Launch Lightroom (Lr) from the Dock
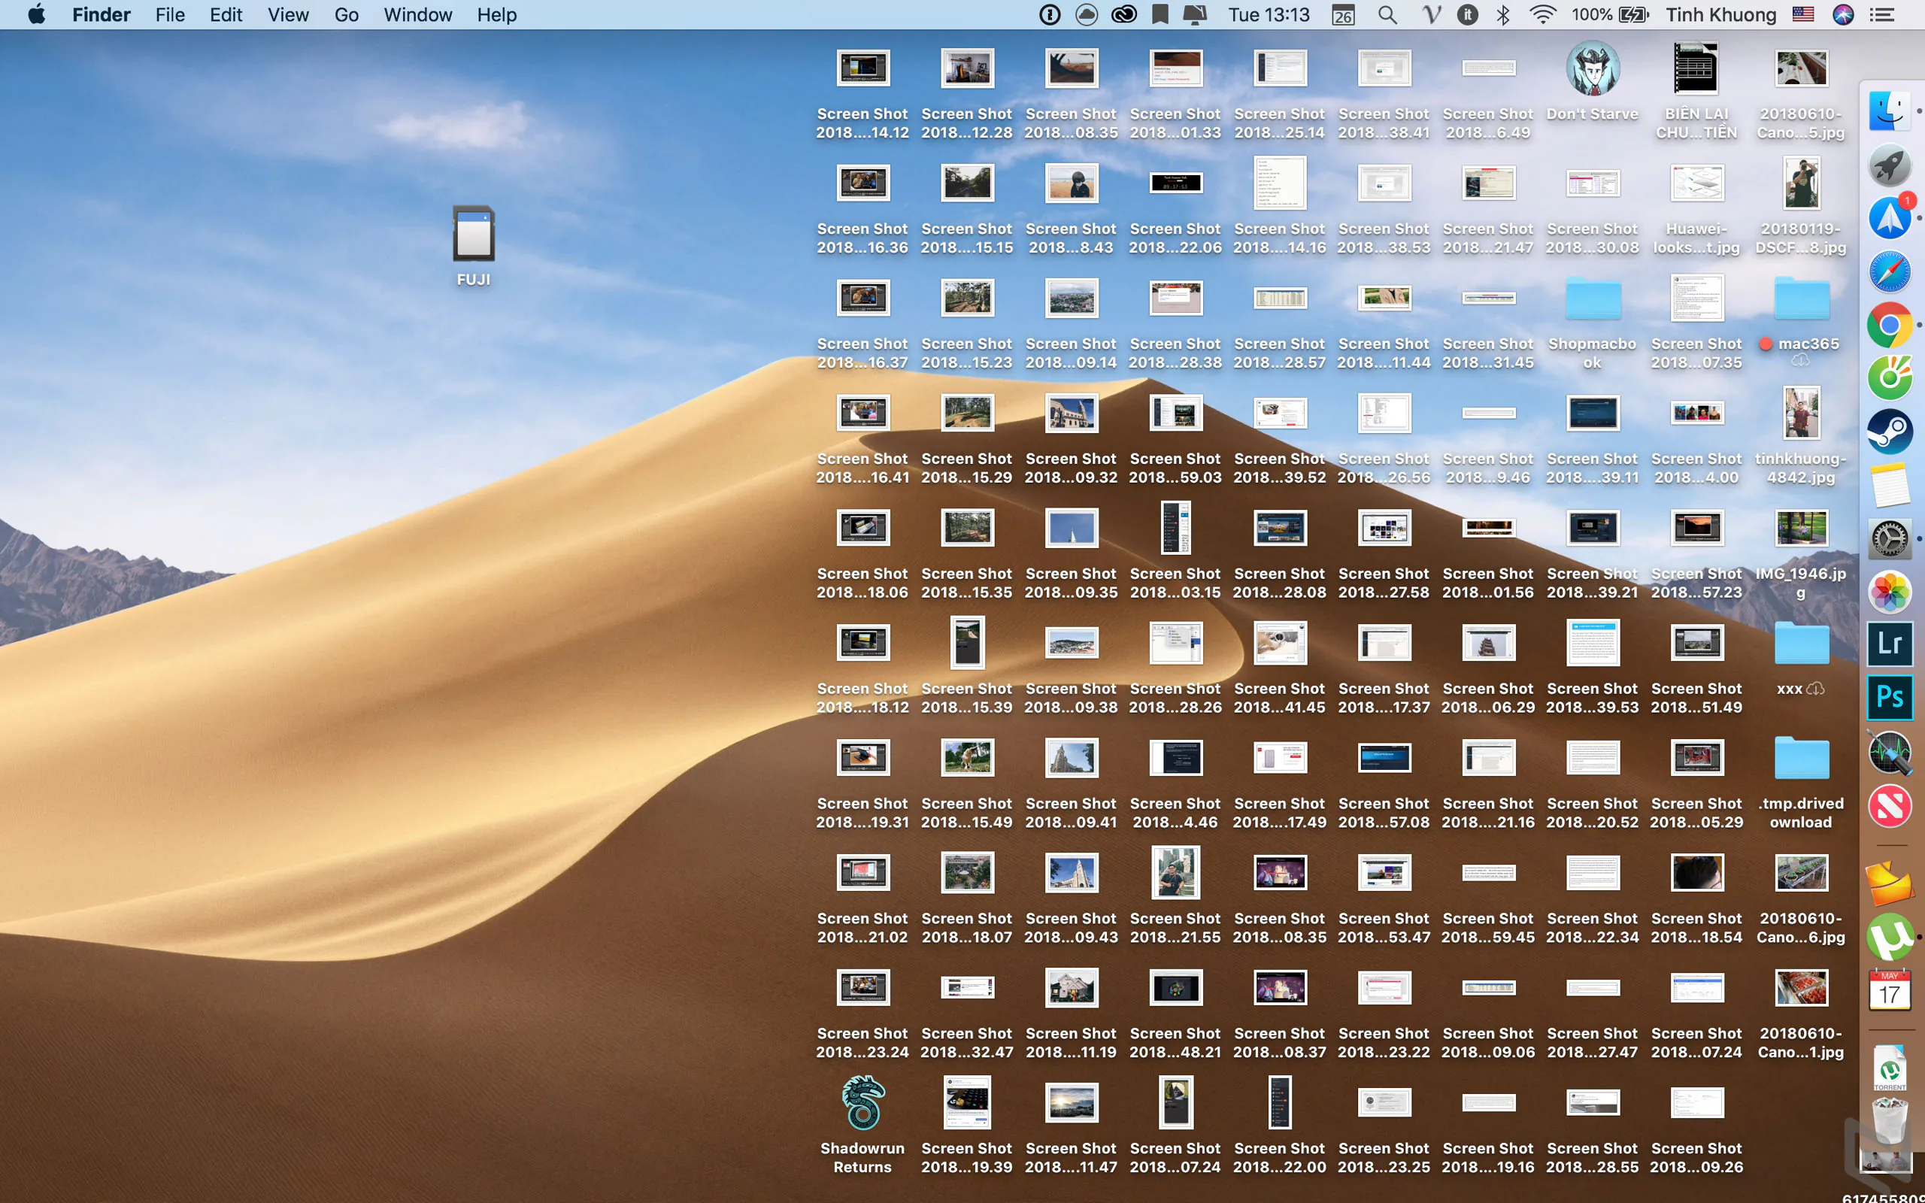 (x=1889, y=644)
